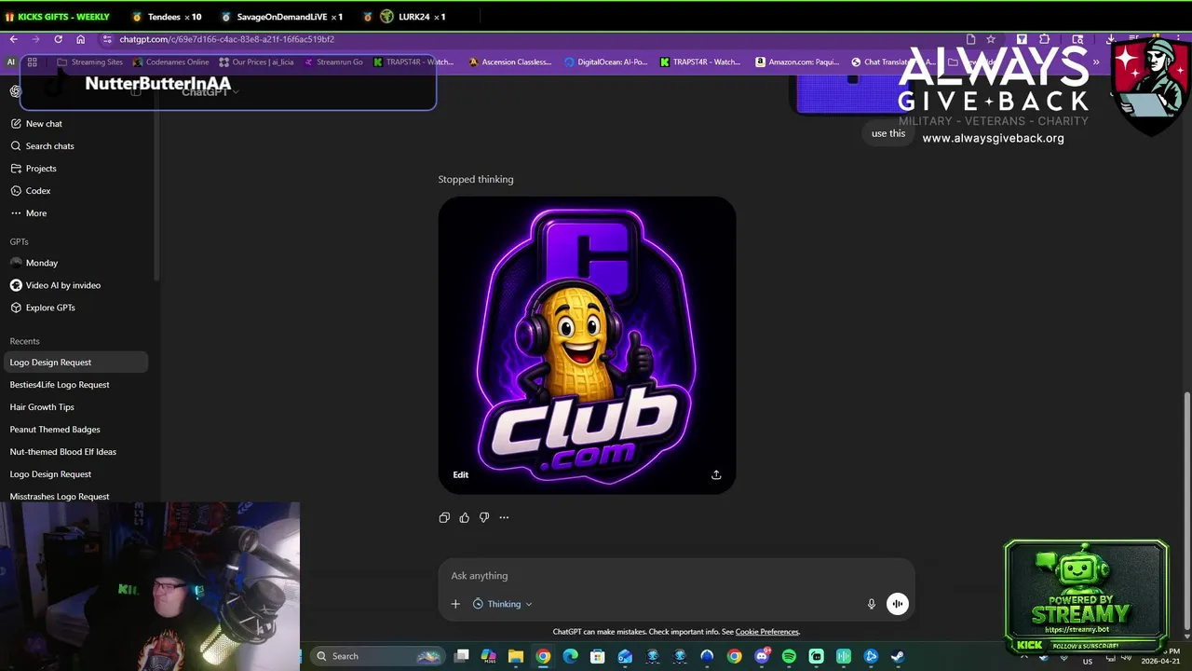Edit the generated club.com logo image
Screen dimensions: 1192x671
[x=461, y=474]
